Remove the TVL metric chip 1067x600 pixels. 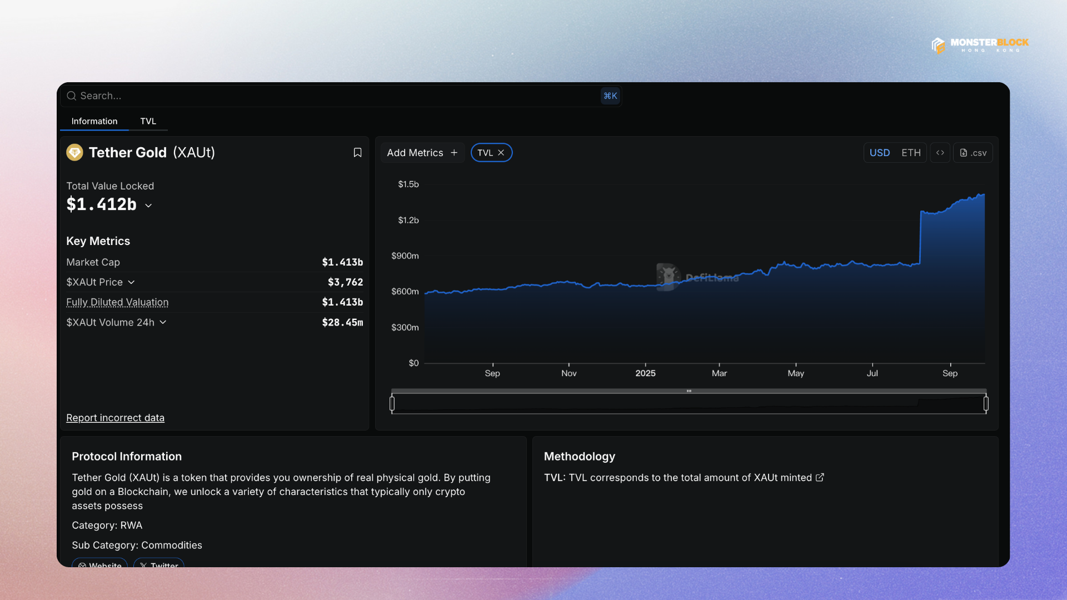pos(501,152)
